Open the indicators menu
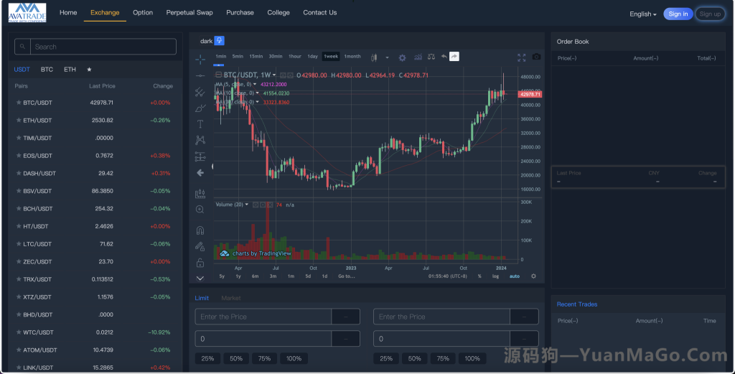Image resolution: width=735 pixels, height=374 pixels. point(418,57)
